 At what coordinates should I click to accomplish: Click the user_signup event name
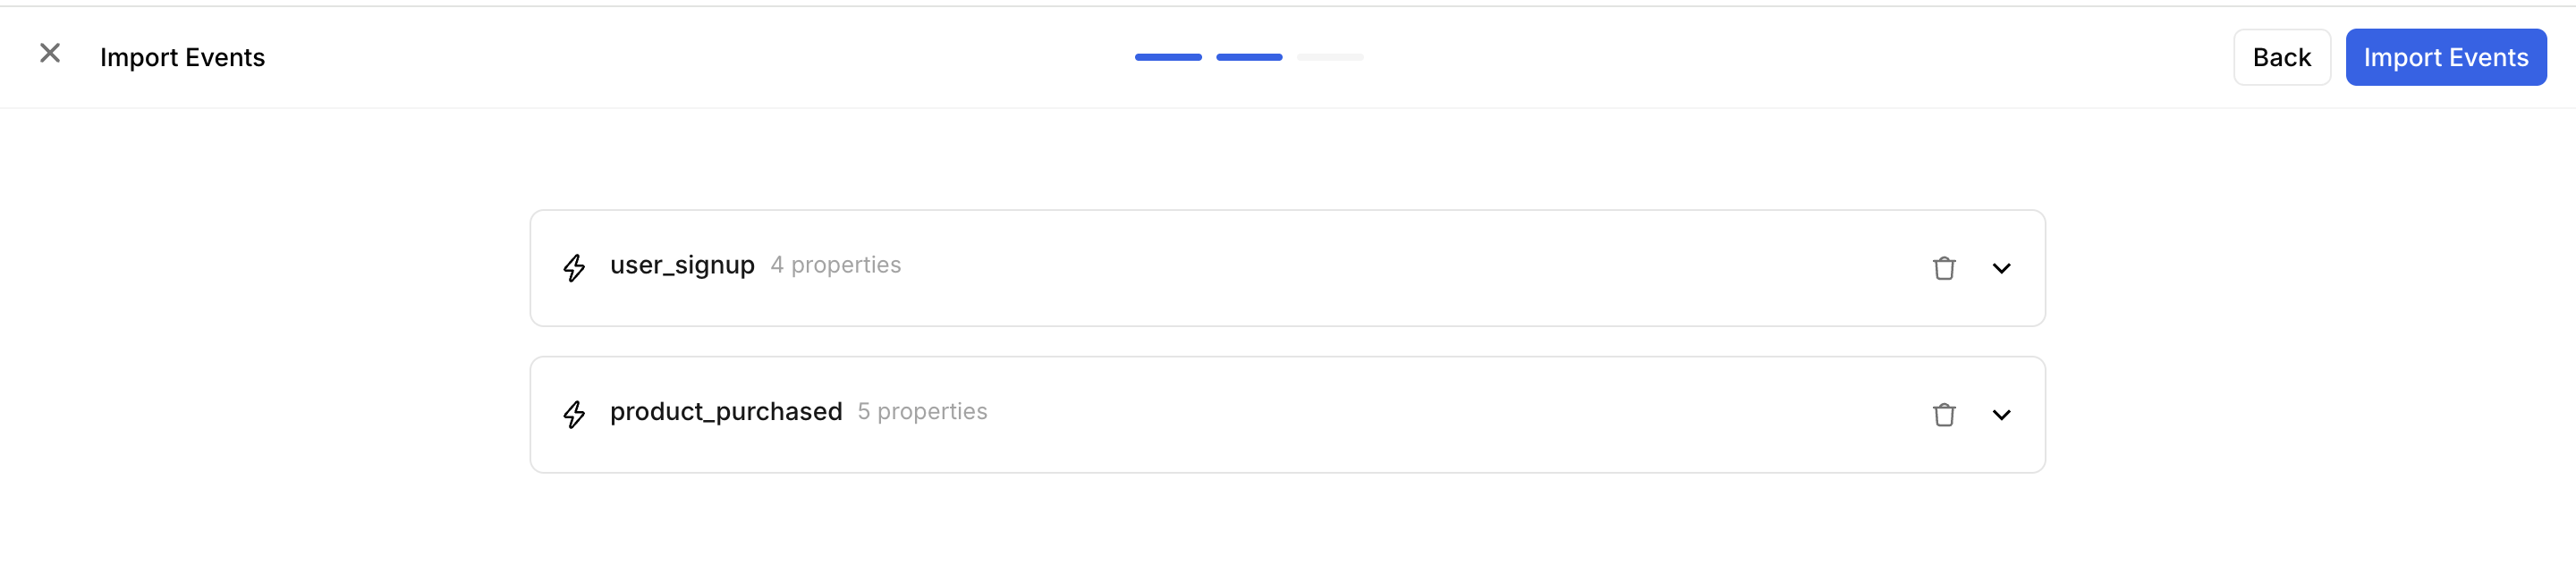point(682,265)
